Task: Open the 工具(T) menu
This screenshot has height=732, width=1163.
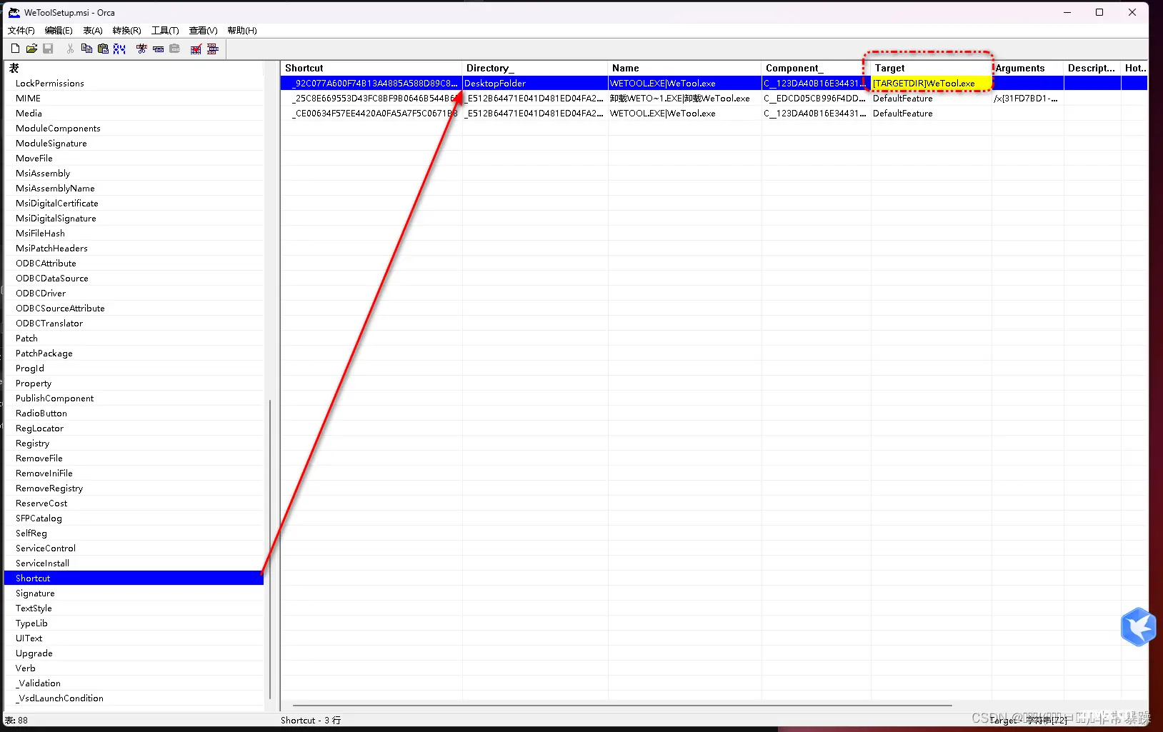Action: pos(165,30)
